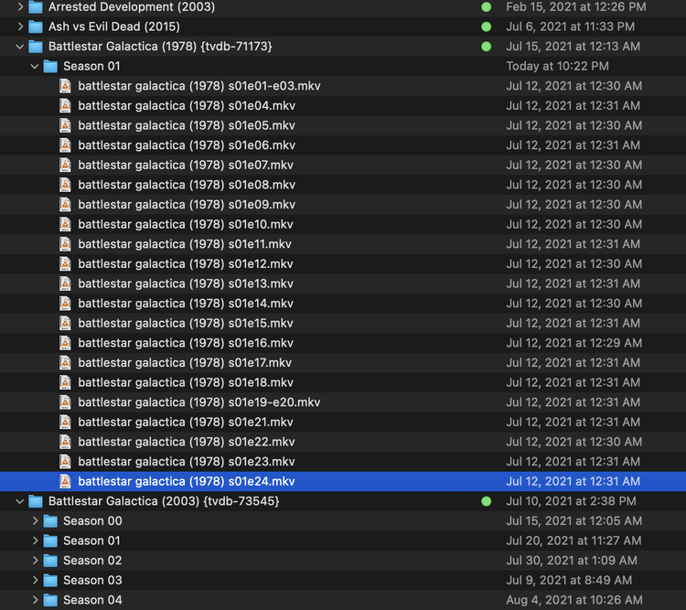
Task: Click the VLC icon of s01e12.mkv
Action: pyautogui.click(x=65, y=264)
